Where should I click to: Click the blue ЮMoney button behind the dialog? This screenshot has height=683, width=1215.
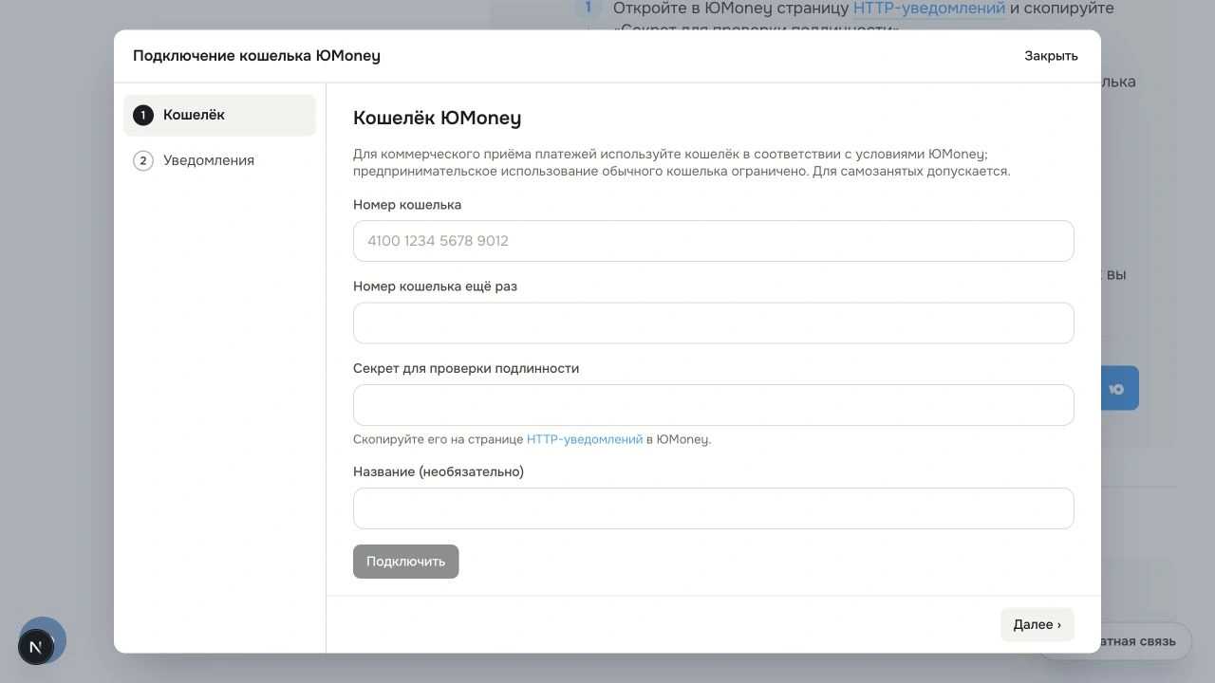point(1120,389)
